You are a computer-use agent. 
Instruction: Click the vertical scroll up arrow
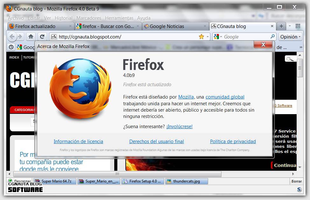tap(300, 55)
